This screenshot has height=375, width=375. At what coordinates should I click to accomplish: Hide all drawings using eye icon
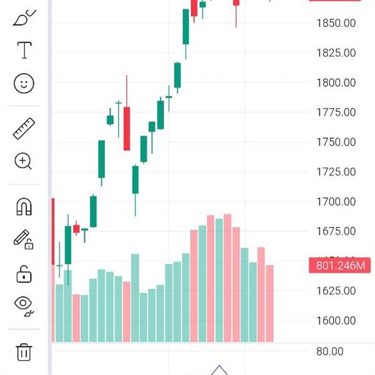point(24,305)
